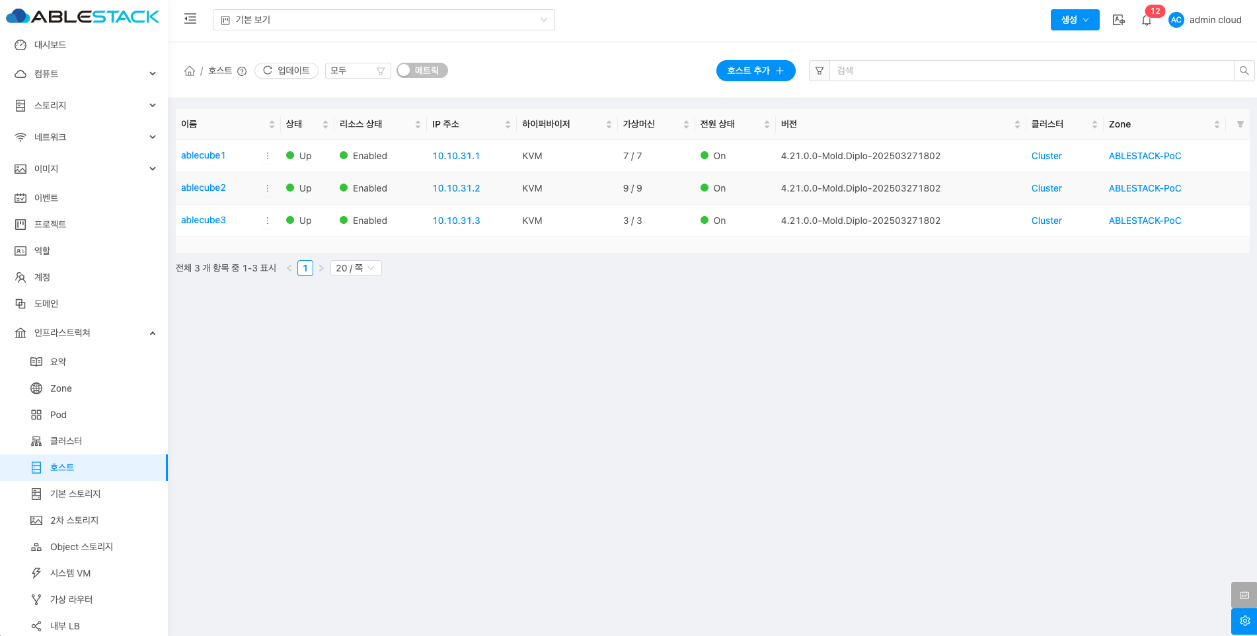Click the home breadcrumb icon
1257x636 pixels.
pos(190,71)
